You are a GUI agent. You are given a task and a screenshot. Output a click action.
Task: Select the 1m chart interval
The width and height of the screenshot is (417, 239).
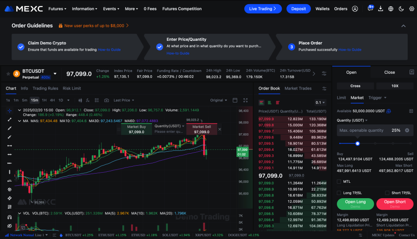[x=16, y=100]
